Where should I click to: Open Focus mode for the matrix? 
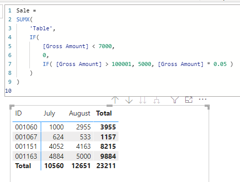tap(189, 100)
